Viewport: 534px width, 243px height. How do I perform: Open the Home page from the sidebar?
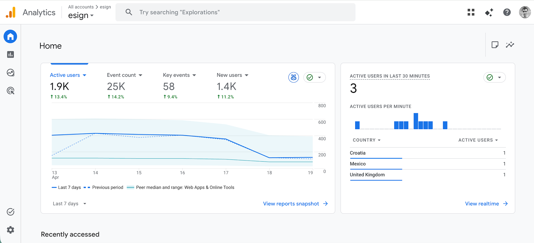tap(10, 37)
